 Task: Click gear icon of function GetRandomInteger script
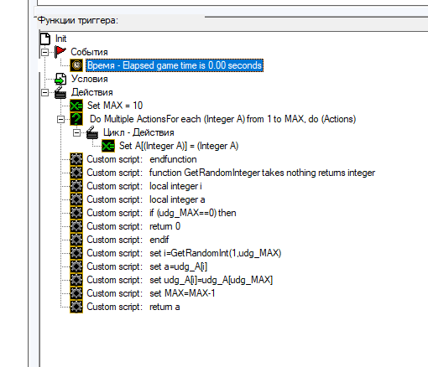[x=76, y=173]
